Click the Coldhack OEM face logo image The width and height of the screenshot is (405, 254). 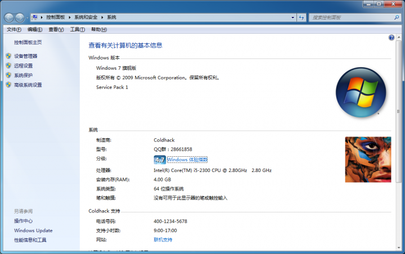coord(367,159)
